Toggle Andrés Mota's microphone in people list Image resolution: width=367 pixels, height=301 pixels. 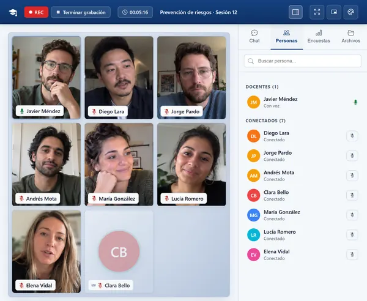click(x=352, y=176)
